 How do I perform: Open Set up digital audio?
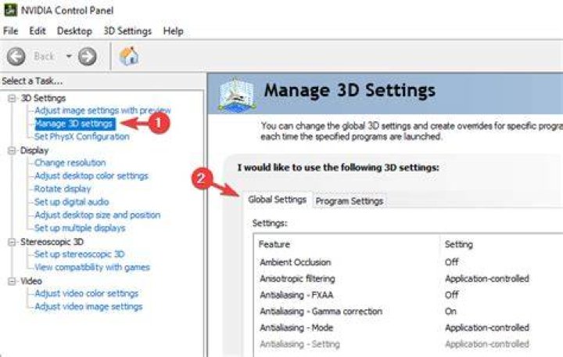coord(71,202)
